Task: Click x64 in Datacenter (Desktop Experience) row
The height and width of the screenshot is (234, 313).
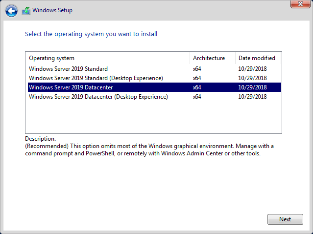Action: 197,97
